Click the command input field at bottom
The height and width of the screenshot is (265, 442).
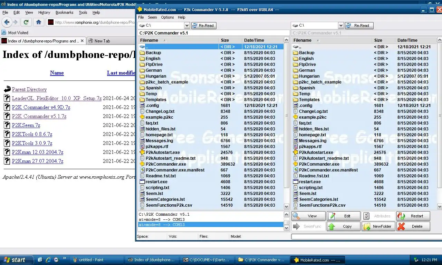point(366,237)
